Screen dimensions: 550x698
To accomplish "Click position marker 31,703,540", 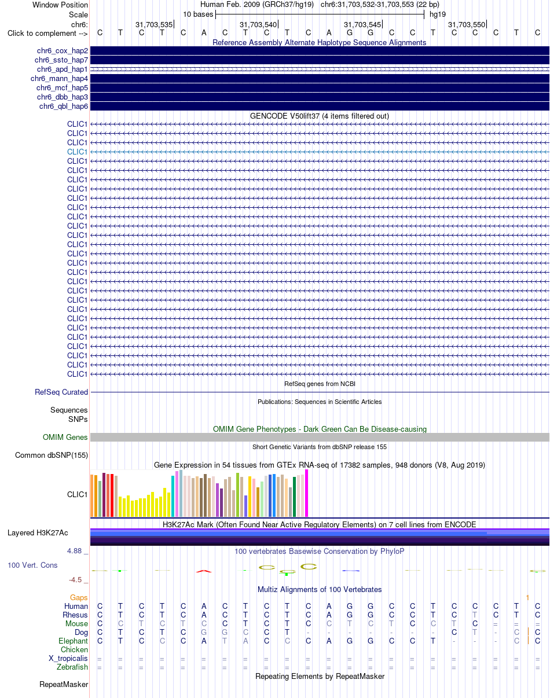I will (x=258, y=24).
